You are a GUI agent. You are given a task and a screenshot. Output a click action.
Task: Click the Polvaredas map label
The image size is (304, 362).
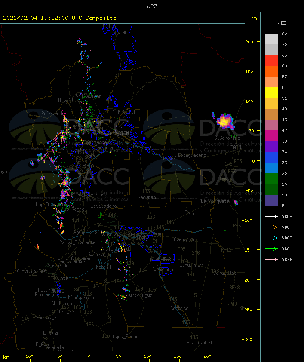tap(54, 114)
